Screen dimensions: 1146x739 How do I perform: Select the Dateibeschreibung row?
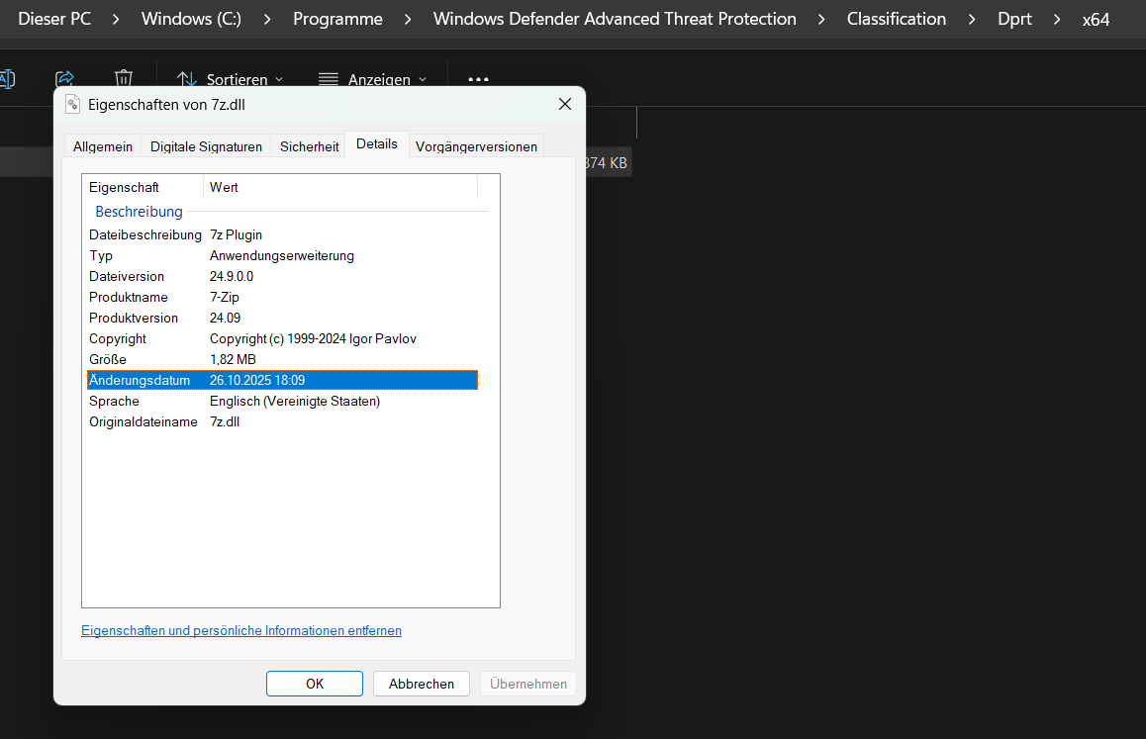click(282, 234)
